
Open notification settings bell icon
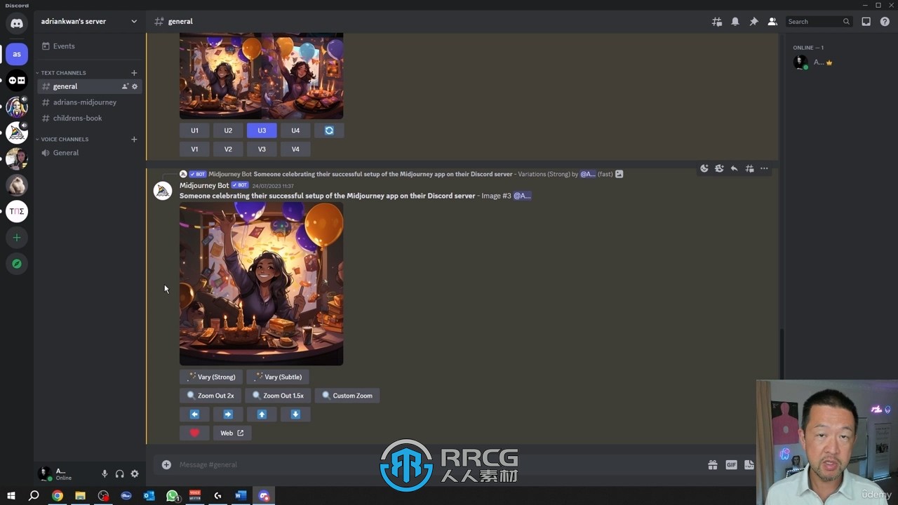pos(735,22)
